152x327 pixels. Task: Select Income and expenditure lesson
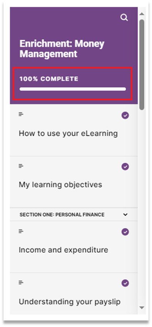point(74,247)
